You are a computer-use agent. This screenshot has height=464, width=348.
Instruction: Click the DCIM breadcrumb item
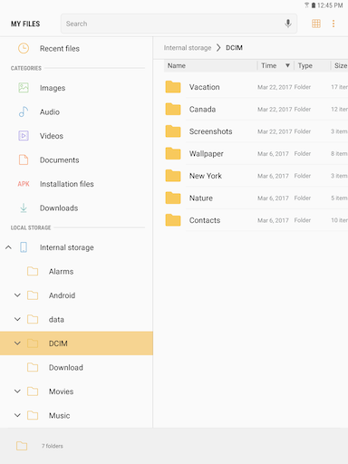tap(234, 48)
